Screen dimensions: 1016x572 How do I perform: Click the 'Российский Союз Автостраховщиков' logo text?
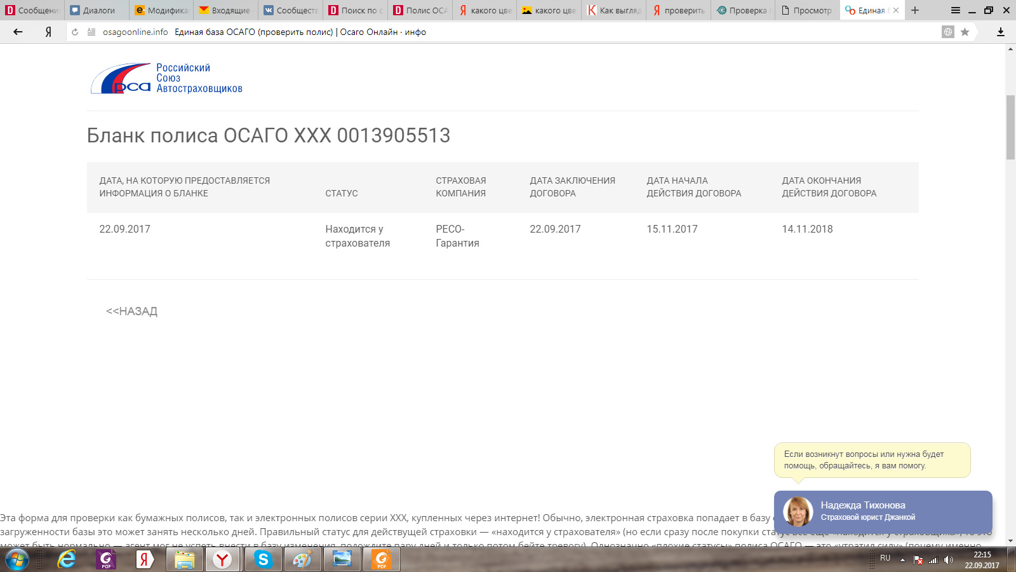199,78
